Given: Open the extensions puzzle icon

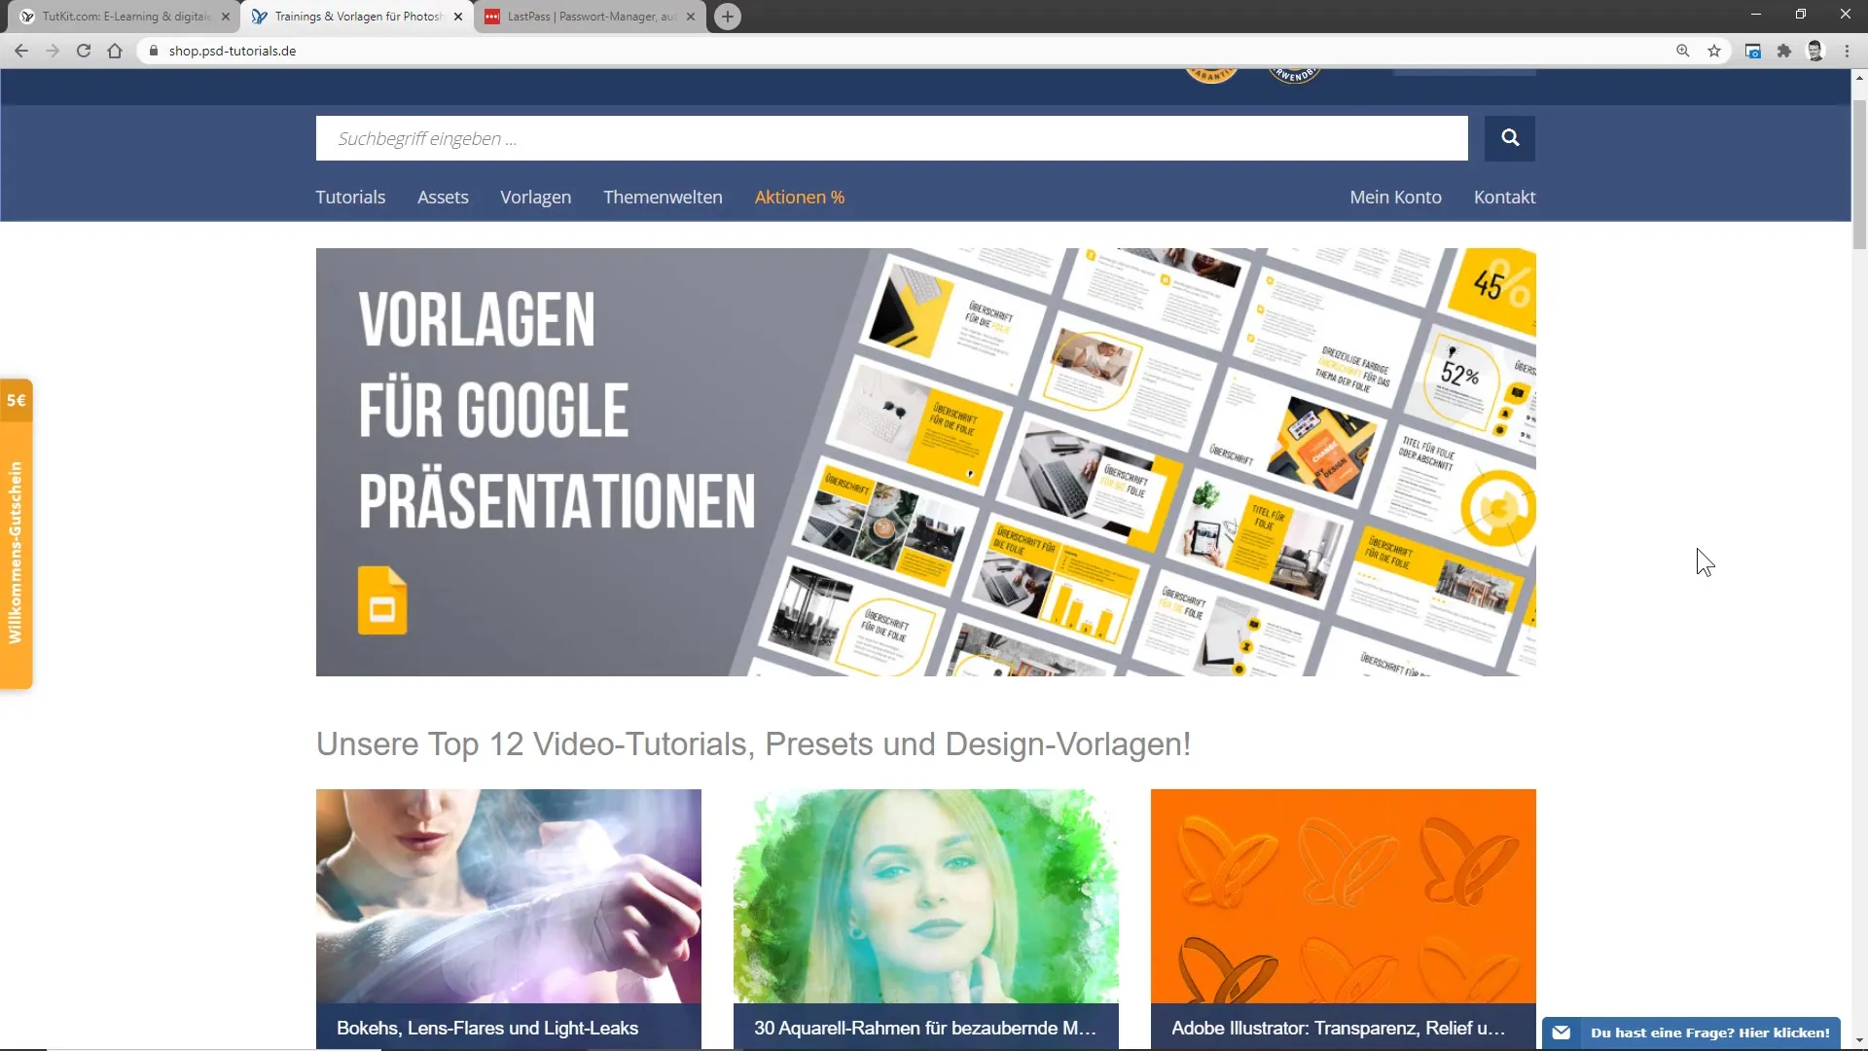Looking at the screenshot, I should tap(1784, 51).
